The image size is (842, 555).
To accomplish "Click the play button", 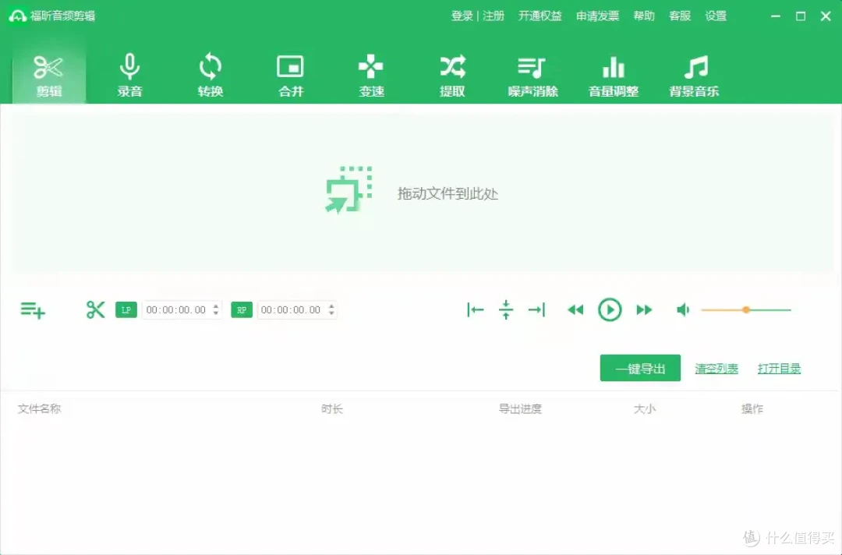I will click(610, 309).
